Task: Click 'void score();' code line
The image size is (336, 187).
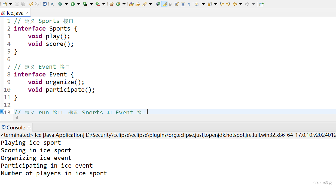Action: pos(51,44)
